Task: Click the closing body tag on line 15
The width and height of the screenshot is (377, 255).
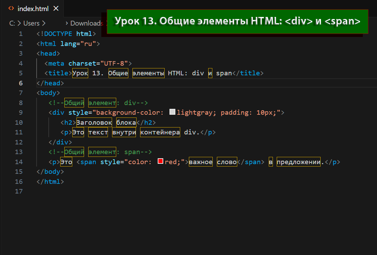Action: coord(52,171)
